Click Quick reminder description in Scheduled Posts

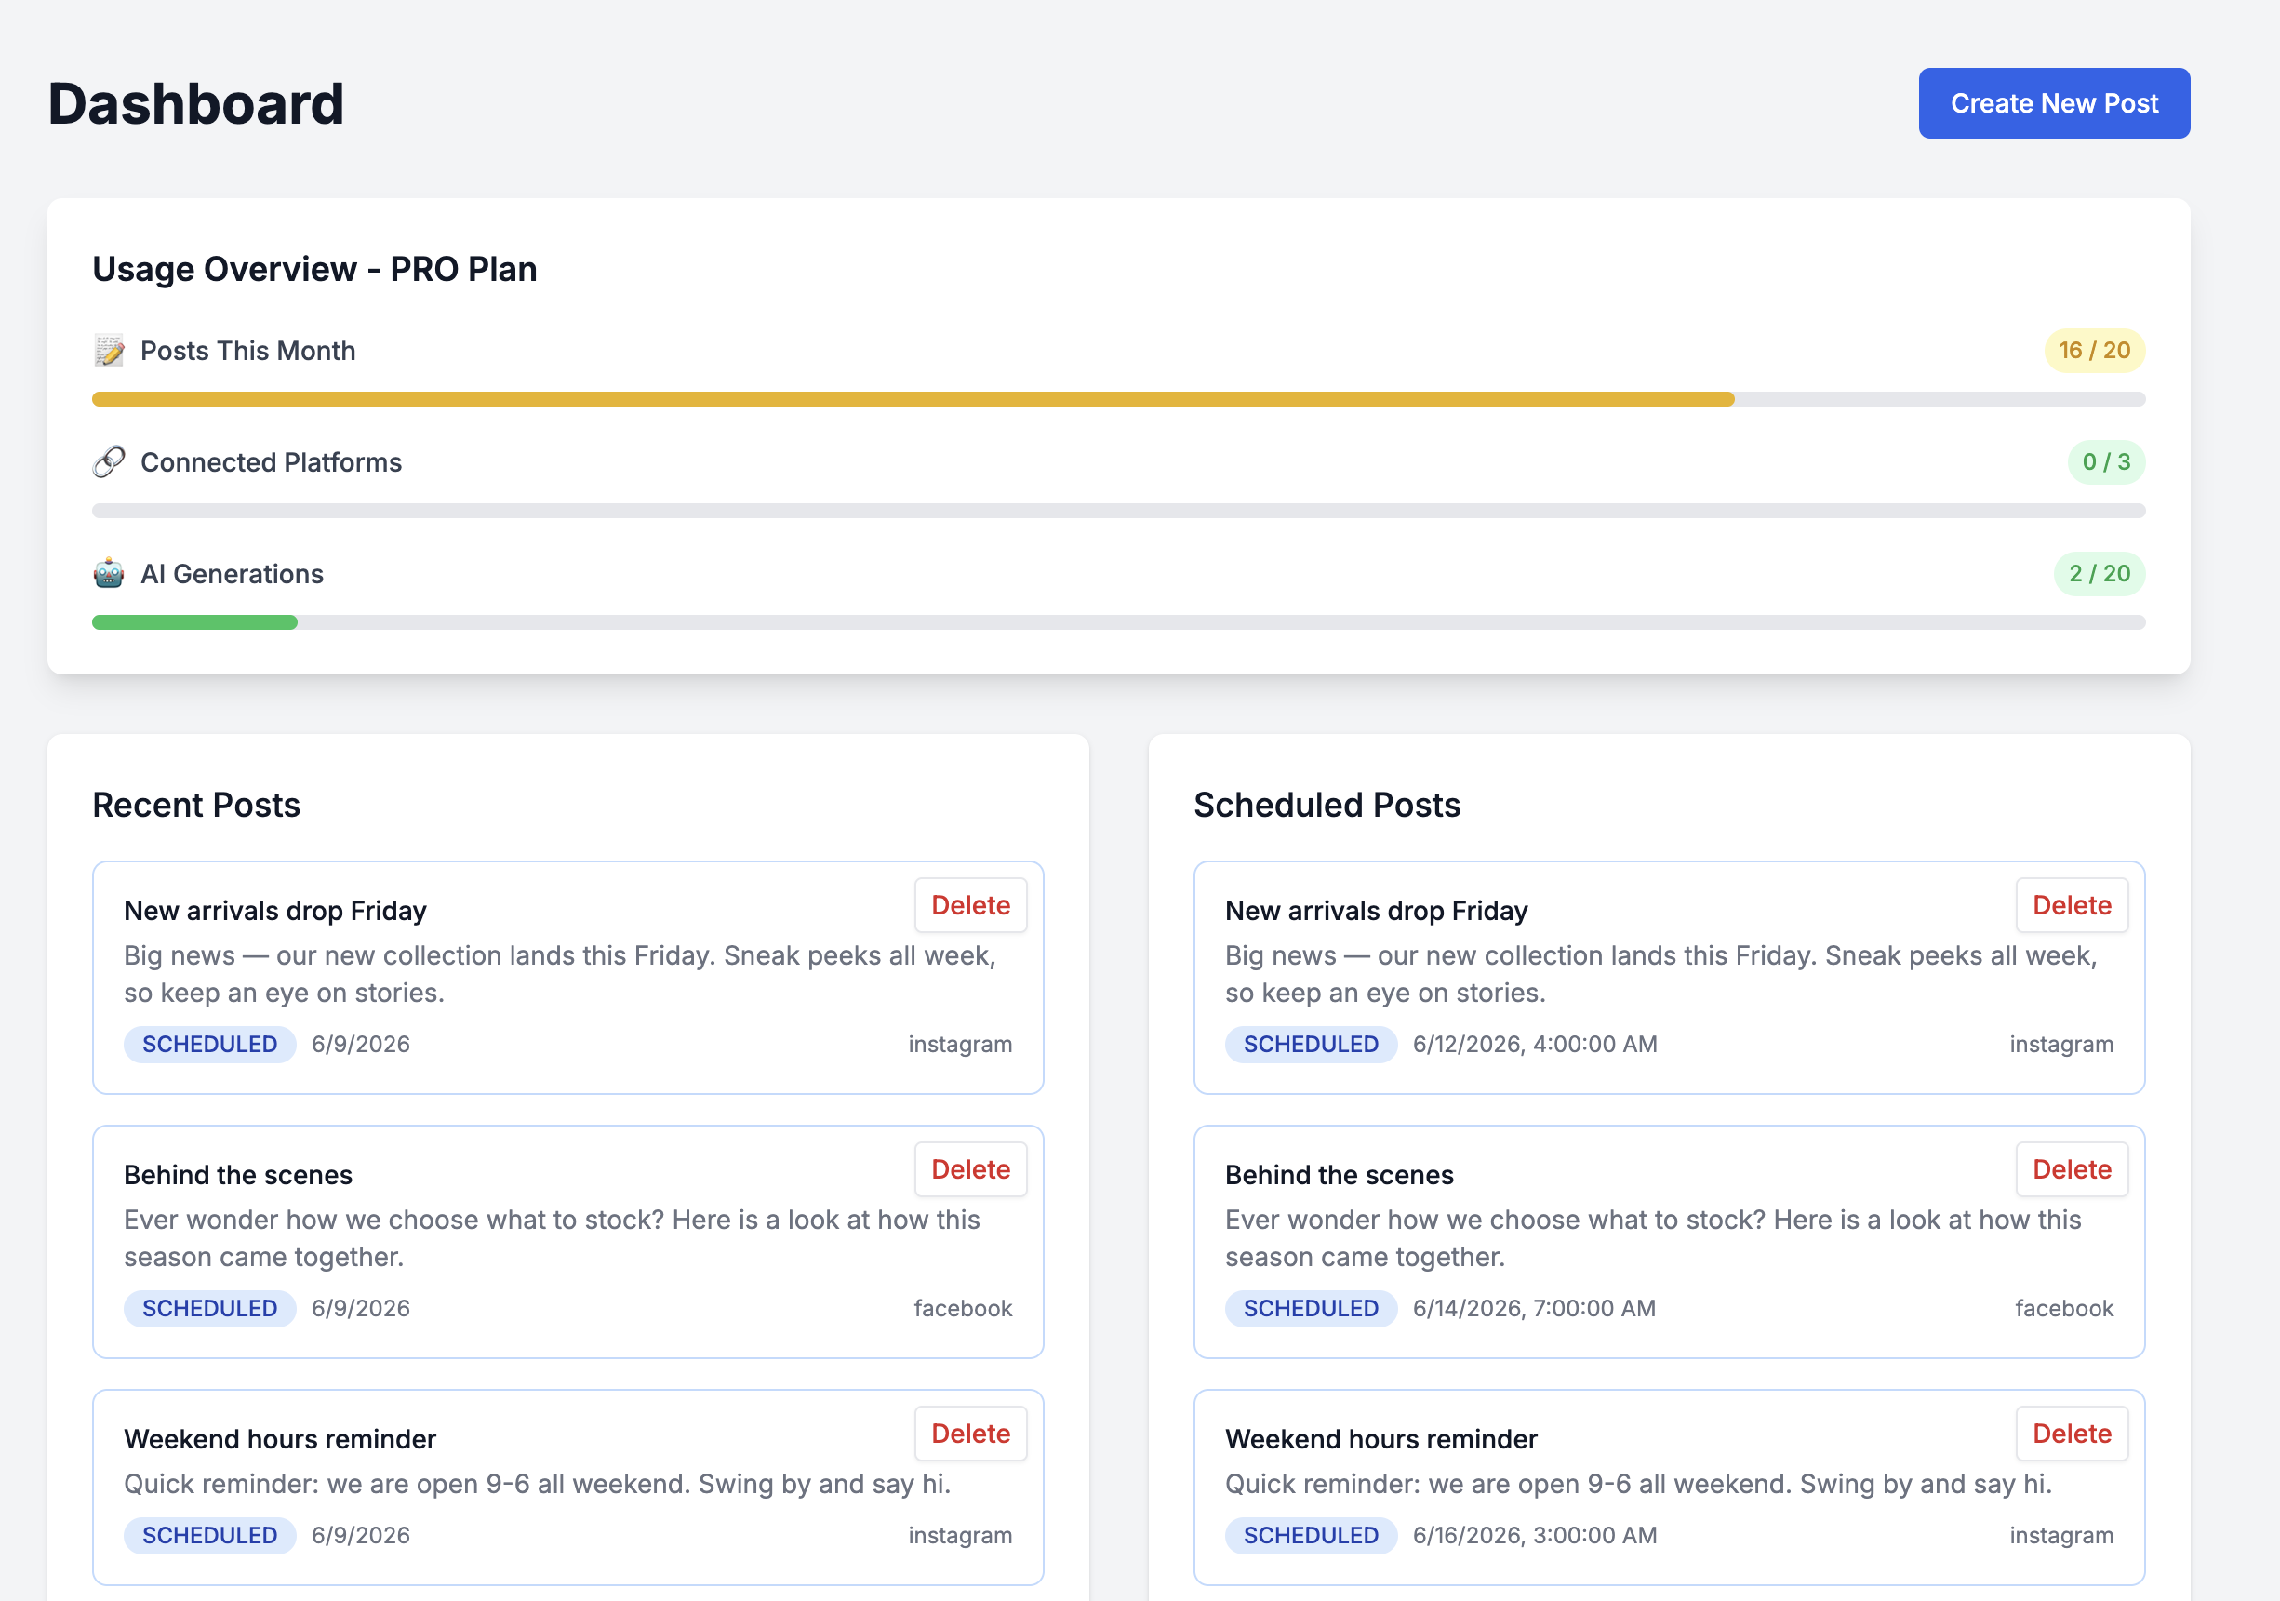click(1638, 1484)
